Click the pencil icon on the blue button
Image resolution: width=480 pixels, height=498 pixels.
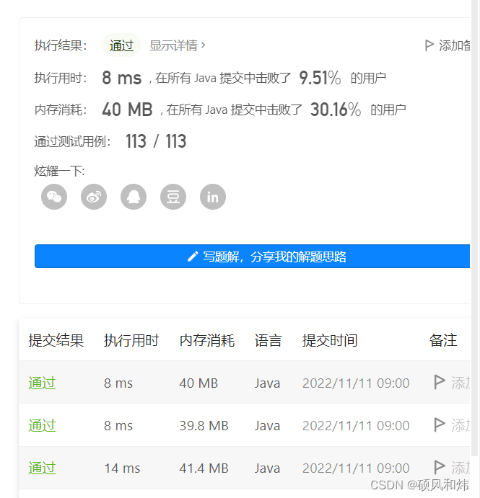coord(193,257)
